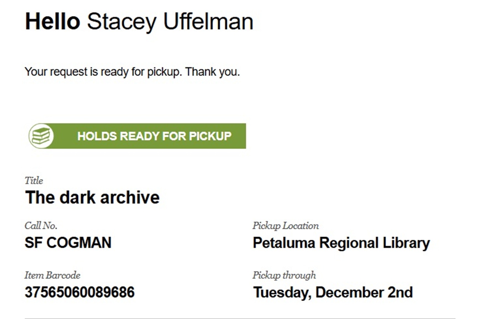
Task: Click the name Stacey Uffelman
Action: point(170,22)
